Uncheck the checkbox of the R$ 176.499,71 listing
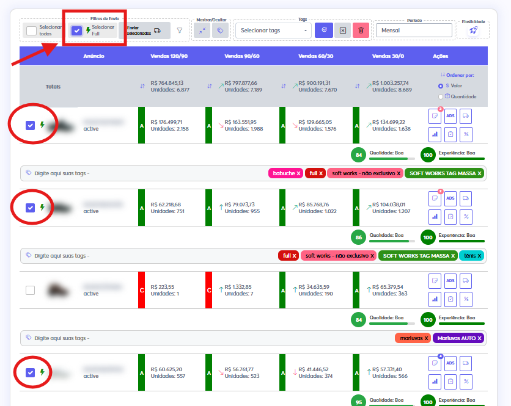This screenshot has width=511, height=406. coord(31,125)
